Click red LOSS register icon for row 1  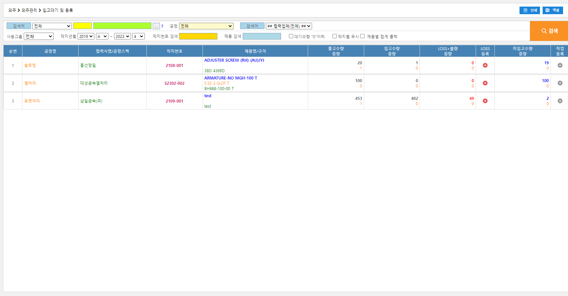[485, 65]
